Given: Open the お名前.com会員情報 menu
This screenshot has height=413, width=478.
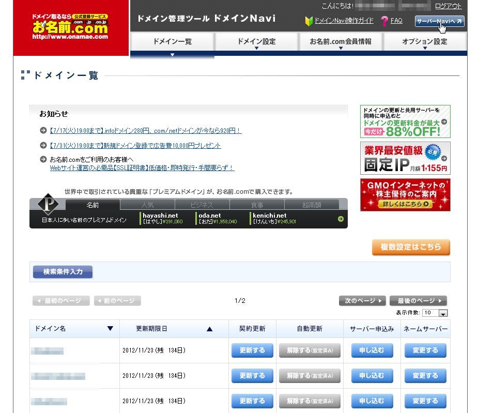Looking at the screenshot, I should tap(341, 41).
